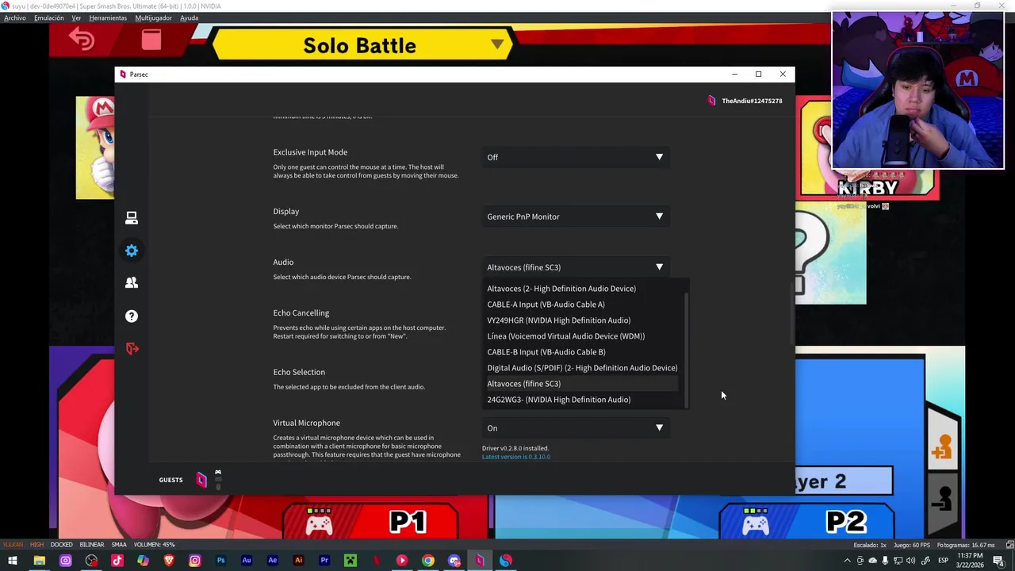The image size is (1015, 571).
Task: Select Altavoces (fifine SC3) in list
Action: click(x=582, y=384)
